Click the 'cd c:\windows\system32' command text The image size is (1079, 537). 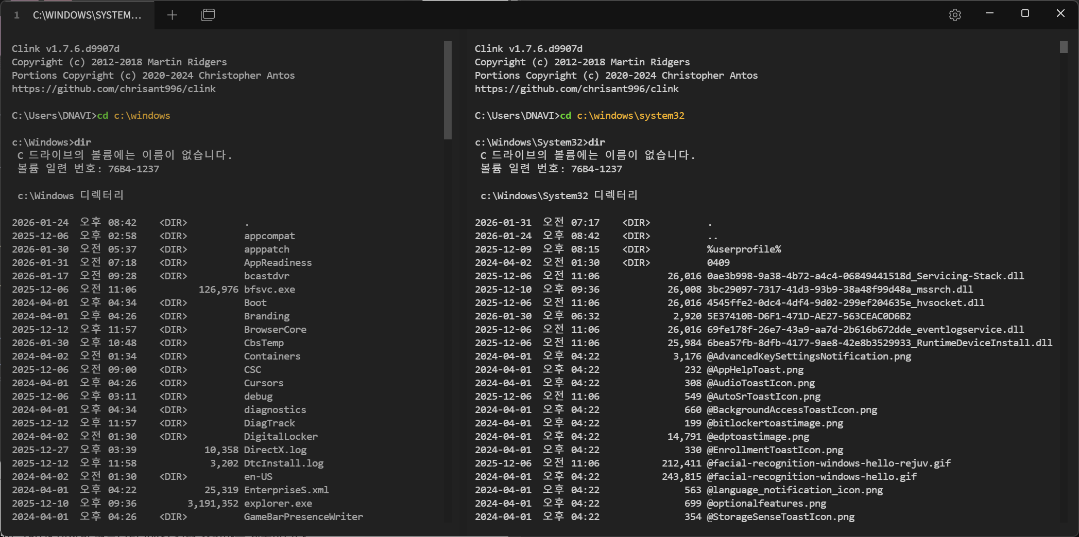click(x=622, y=115)
